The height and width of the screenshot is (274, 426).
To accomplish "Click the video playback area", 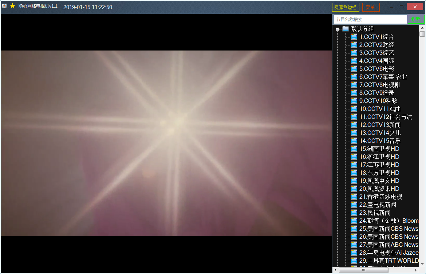I will click(x=166, y=143).
